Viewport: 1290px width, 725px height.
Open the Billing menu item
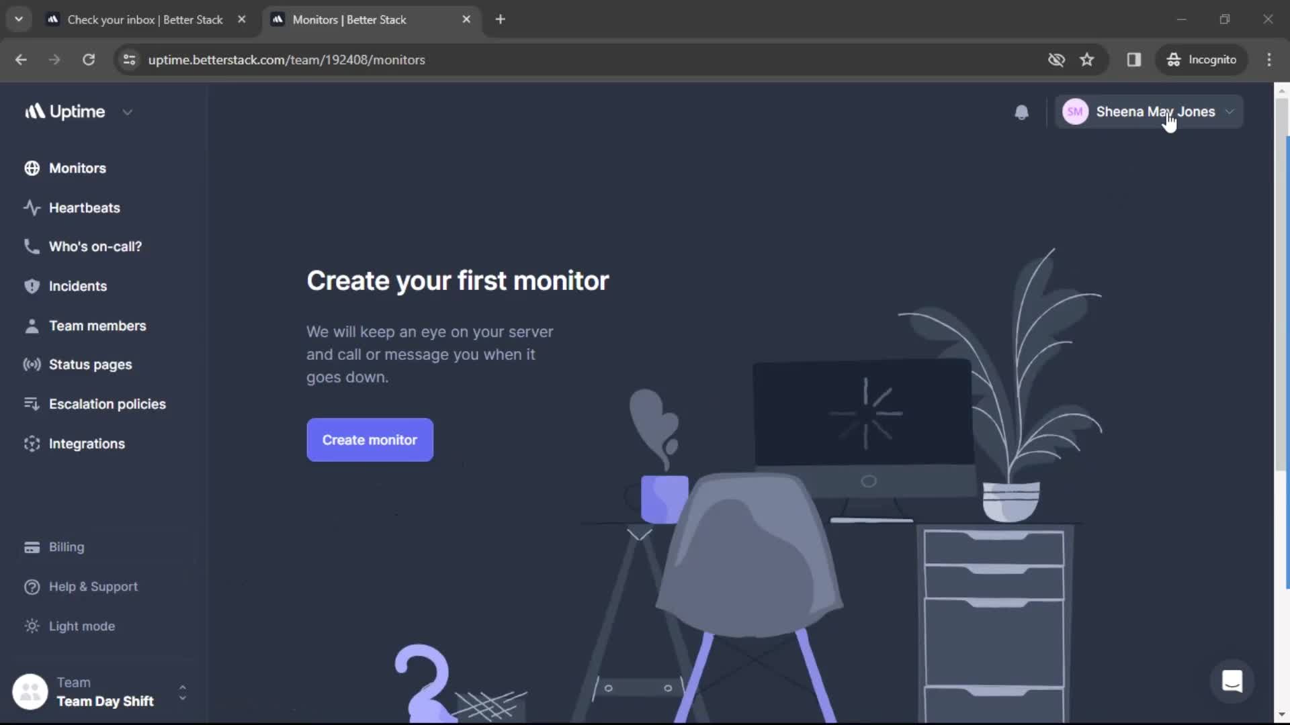pyautogui.click(x=67, y=546)
